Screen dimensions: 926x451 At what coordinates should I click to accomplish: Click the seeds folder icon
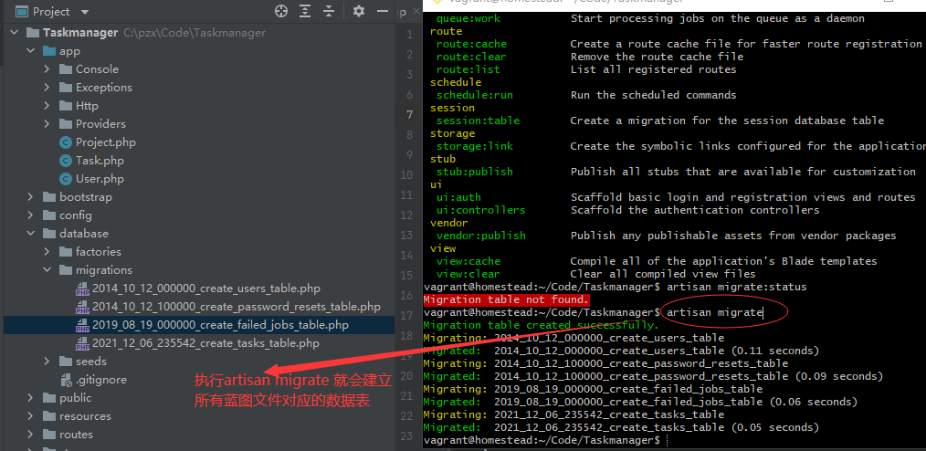66,362
